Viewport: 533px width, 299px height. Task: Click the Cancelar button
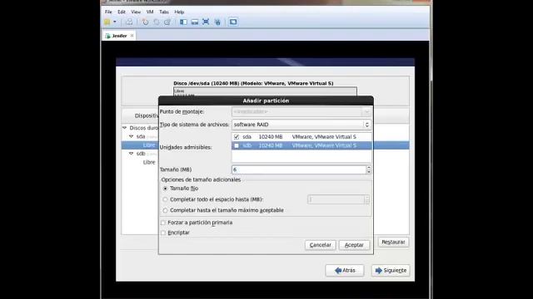point(320,245)
